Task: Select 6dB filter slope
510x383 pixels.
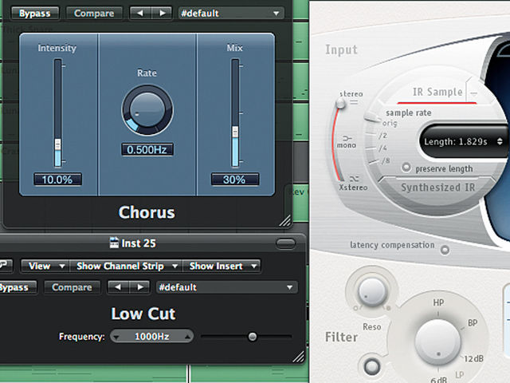Action: [x=438, y=380]
